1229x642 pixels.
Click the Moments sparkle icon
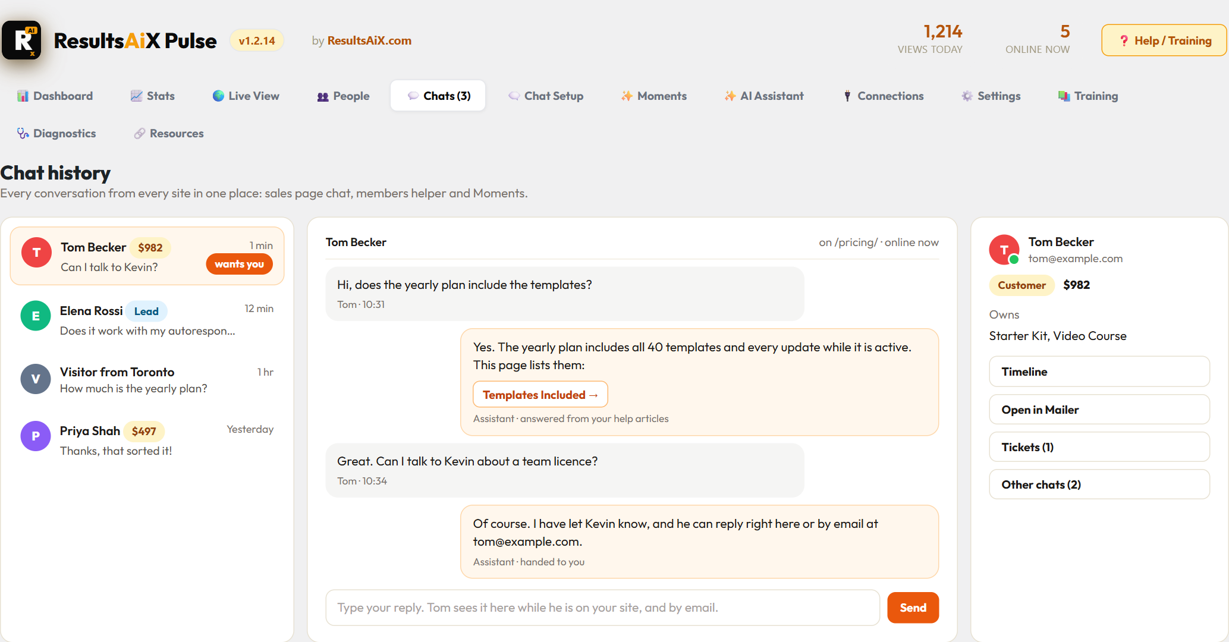pos(627,96)
